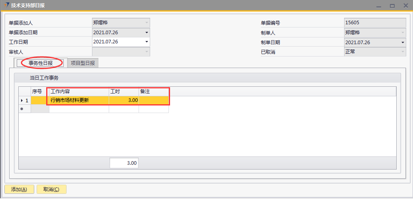413x199 pixels.
Task: Click the empty 备注 cell in row 1
Action: coord(154,100)
